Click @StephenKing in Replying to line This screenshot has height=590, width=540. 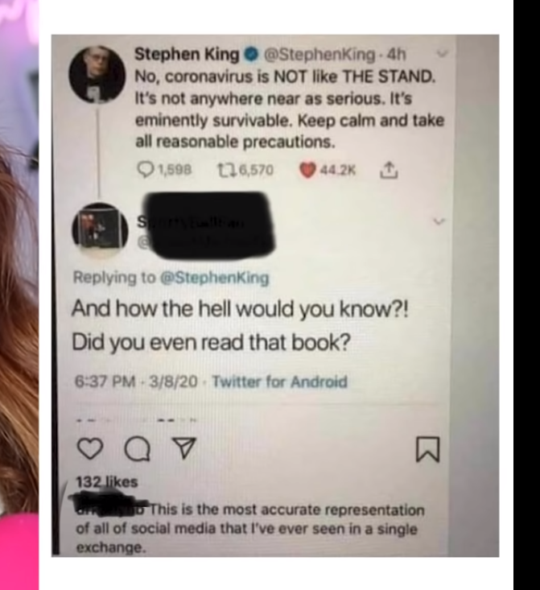pos(215,278)
